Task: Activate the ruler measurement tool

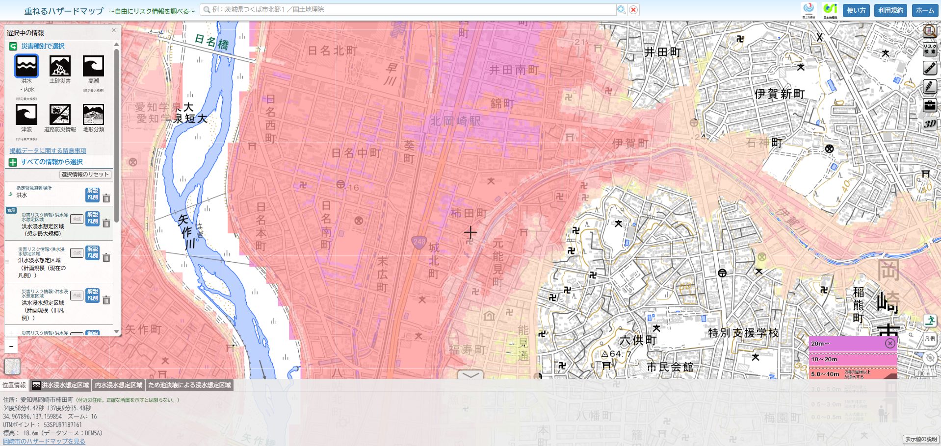Action: tap(930, 68)
